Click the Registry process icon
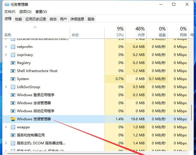The image size is (196, 155). [x=13, y=63]
